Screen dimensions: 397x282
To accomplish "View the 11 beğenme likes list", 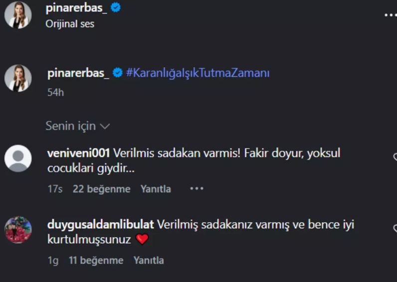I will click(96, 260).
